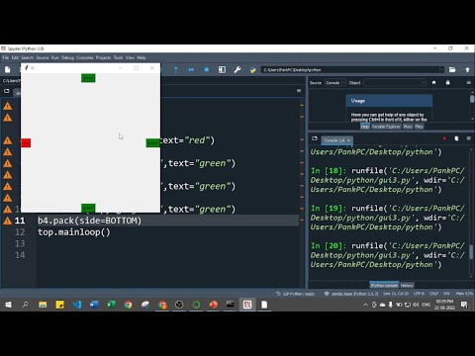Click the New file icon in Spyder toolbar
Viewport: 475px width, 356px height.
7,69
